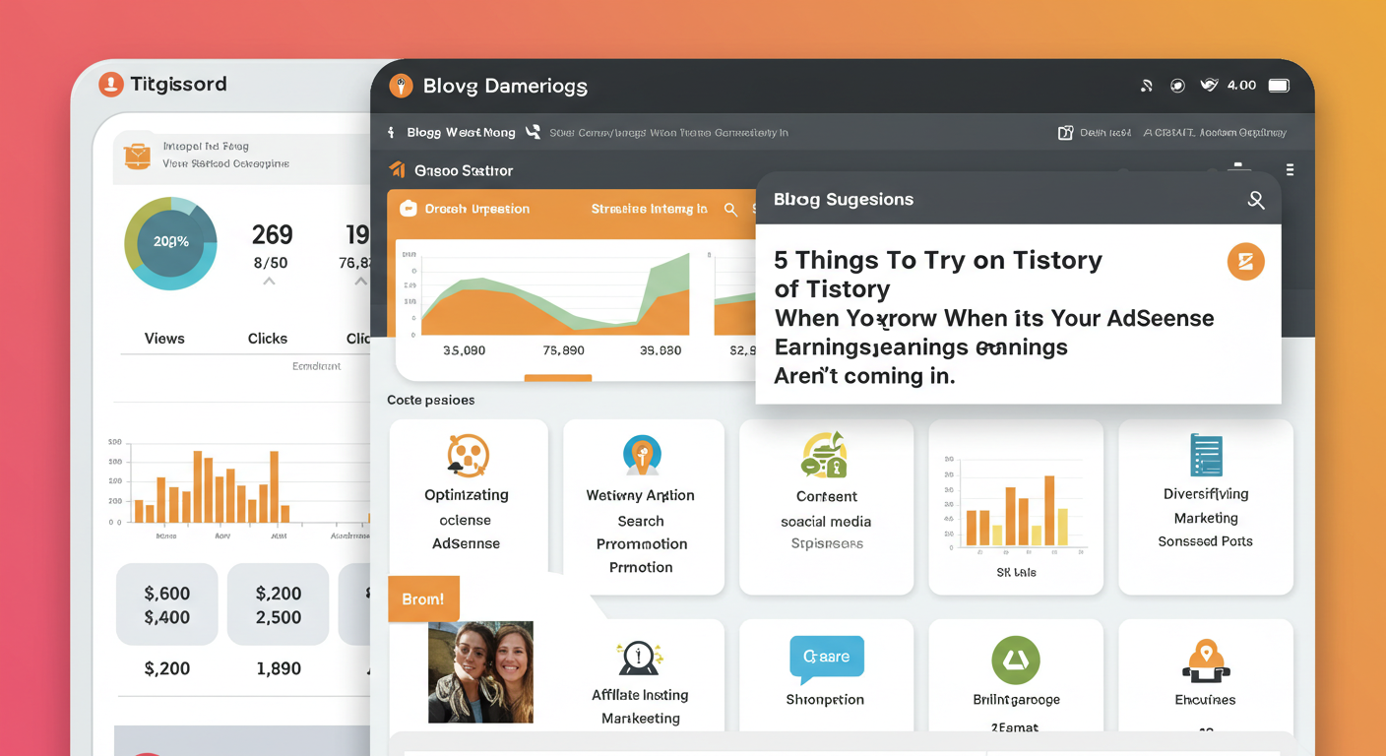
Task: Click the three-dot menu icon at right edge
Action: 1290,169
